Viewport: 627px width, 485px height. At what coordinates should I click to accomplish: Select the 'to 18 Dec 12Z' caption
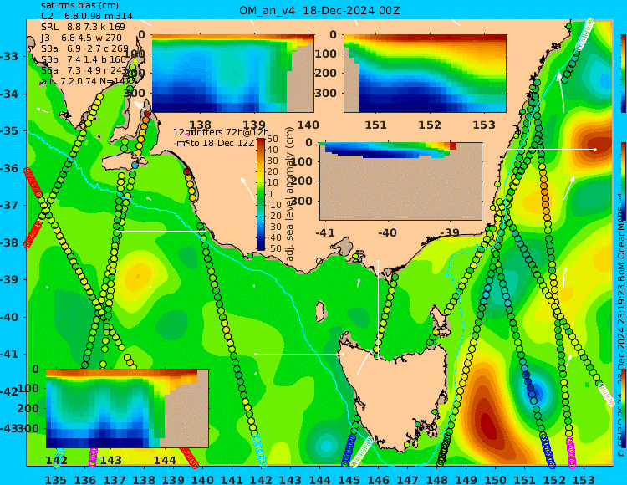(x=223, y=143)
